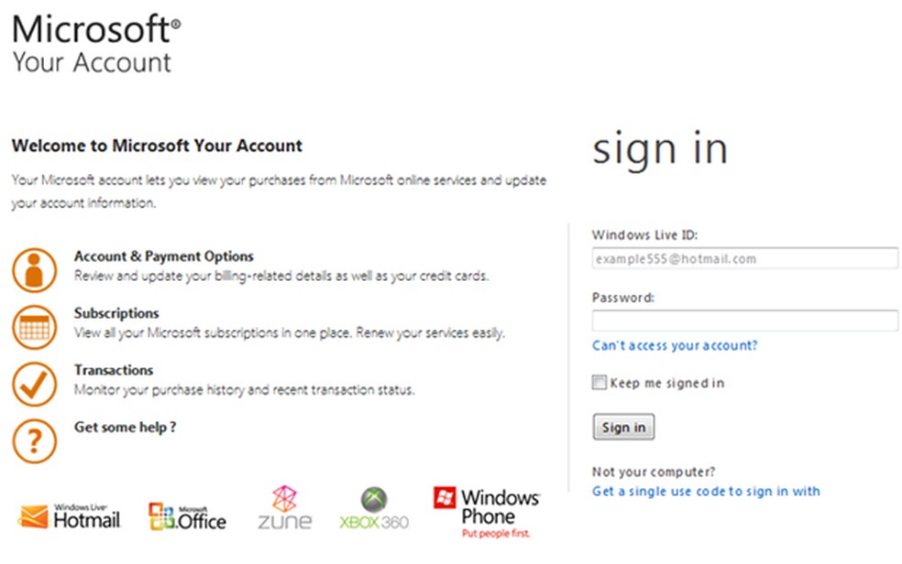The height and width of the screenshot is (564, 902).
Task: Focus the Windows Live ID field
Action: [x=744, y=258]
